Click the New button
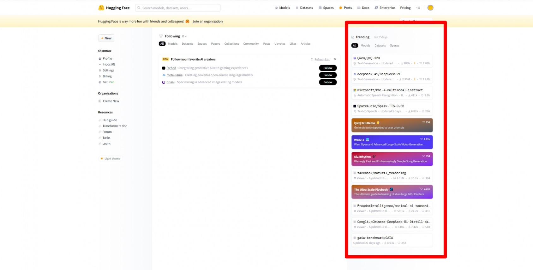The height and width of the screenshot is (270, 533). tap(106, 38)
